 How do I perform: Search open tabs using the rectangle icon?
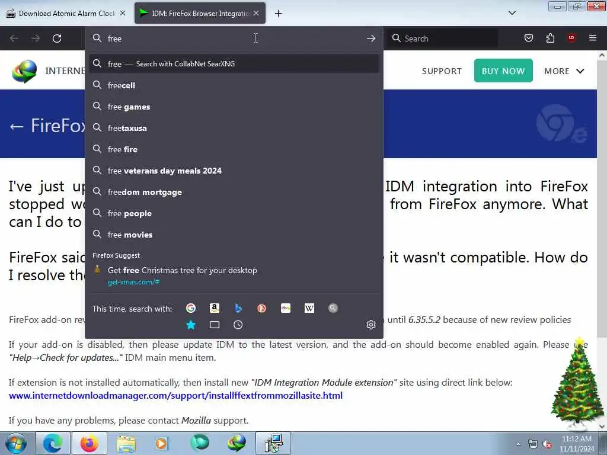click(x=215, y=325)
